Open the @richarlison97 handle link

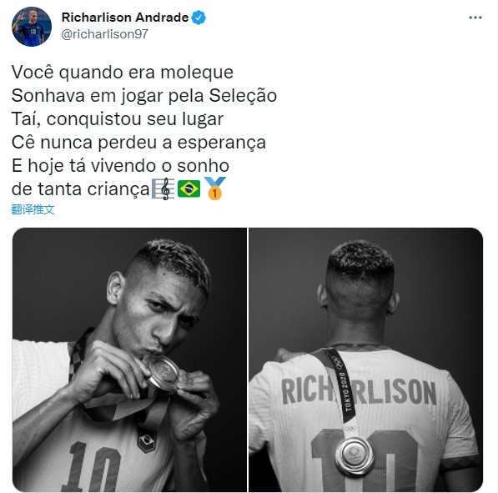click(x=105, y=34)
